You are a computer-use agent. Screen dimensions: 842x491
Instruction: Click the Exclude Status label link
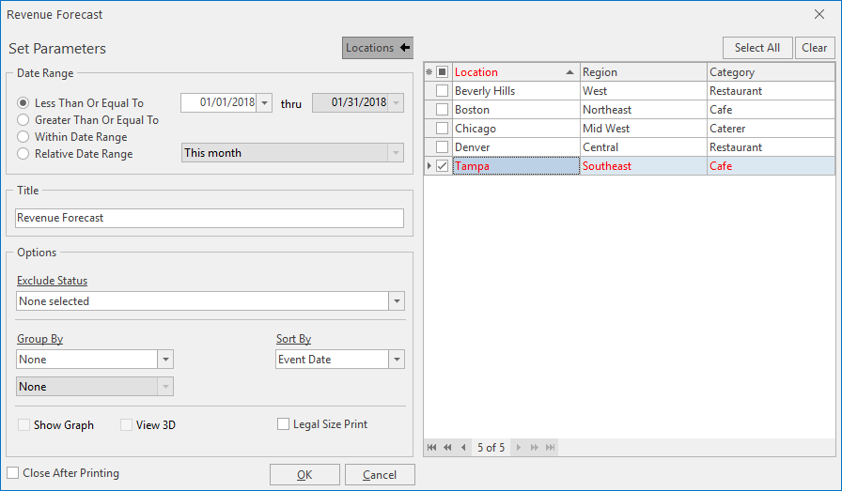click(x=52, y=281)
